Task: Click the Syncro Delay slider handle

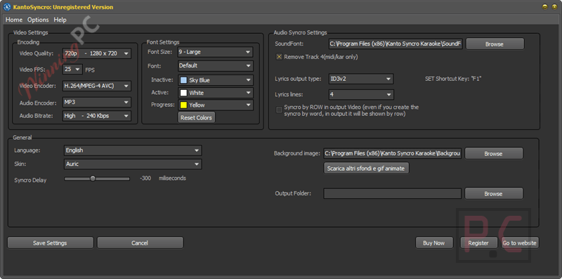Action: tap(93, 179)
